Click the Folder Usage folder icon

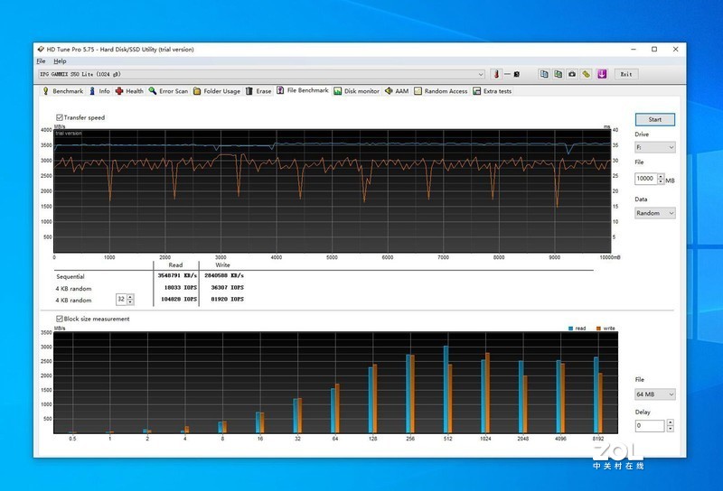pyautogui.click(x=197, y=91)
